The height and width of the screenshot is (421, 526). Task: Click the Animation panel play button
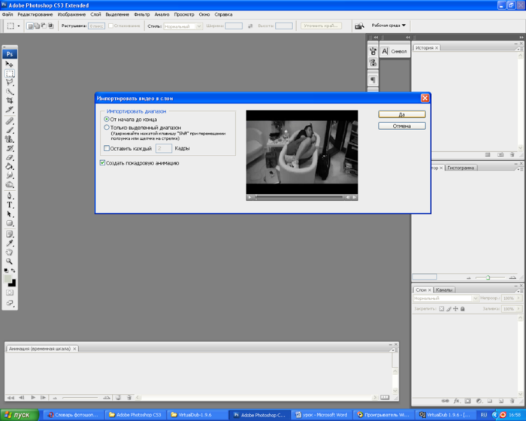33,398
